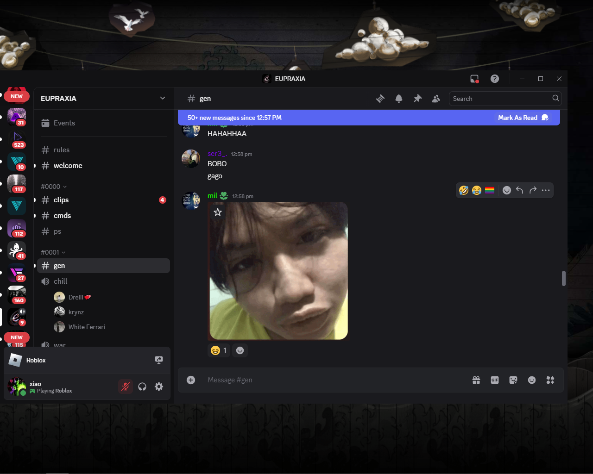Open server icon with 27 badge

(17, 273)
